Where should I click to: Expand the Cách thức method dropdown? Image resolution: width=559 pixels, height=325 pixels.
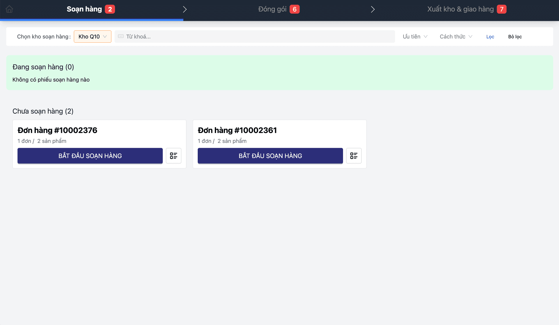point(456,36)
